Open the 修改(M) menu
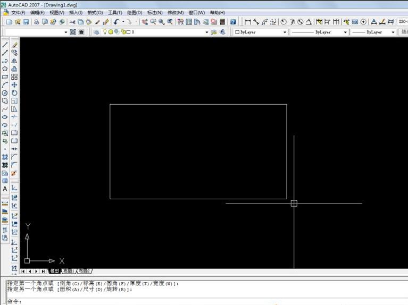Image resolution: width=408 pixels, height=305 pixels. point(176,12)
